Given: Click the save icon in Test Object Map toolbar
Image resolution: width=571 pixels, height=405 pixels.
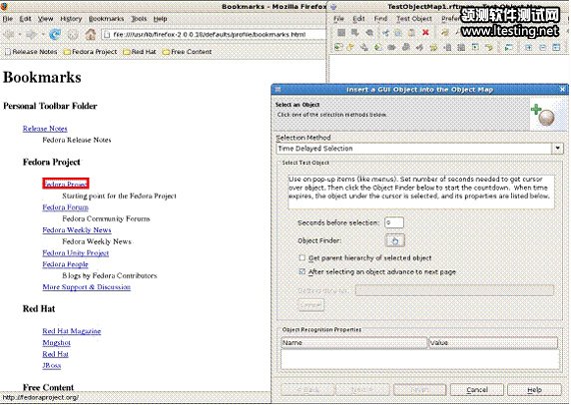Looking at the screenshot, I should coord(341,33).
